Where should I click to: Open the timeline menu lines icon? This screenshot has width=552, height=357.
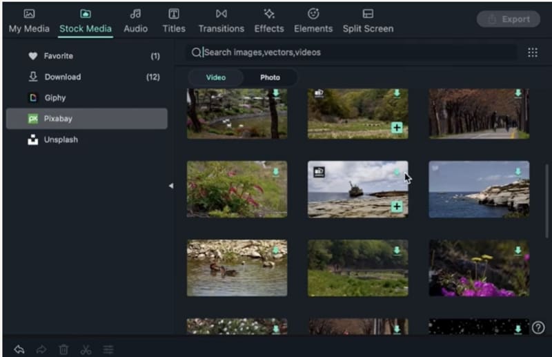coord(108,349)
